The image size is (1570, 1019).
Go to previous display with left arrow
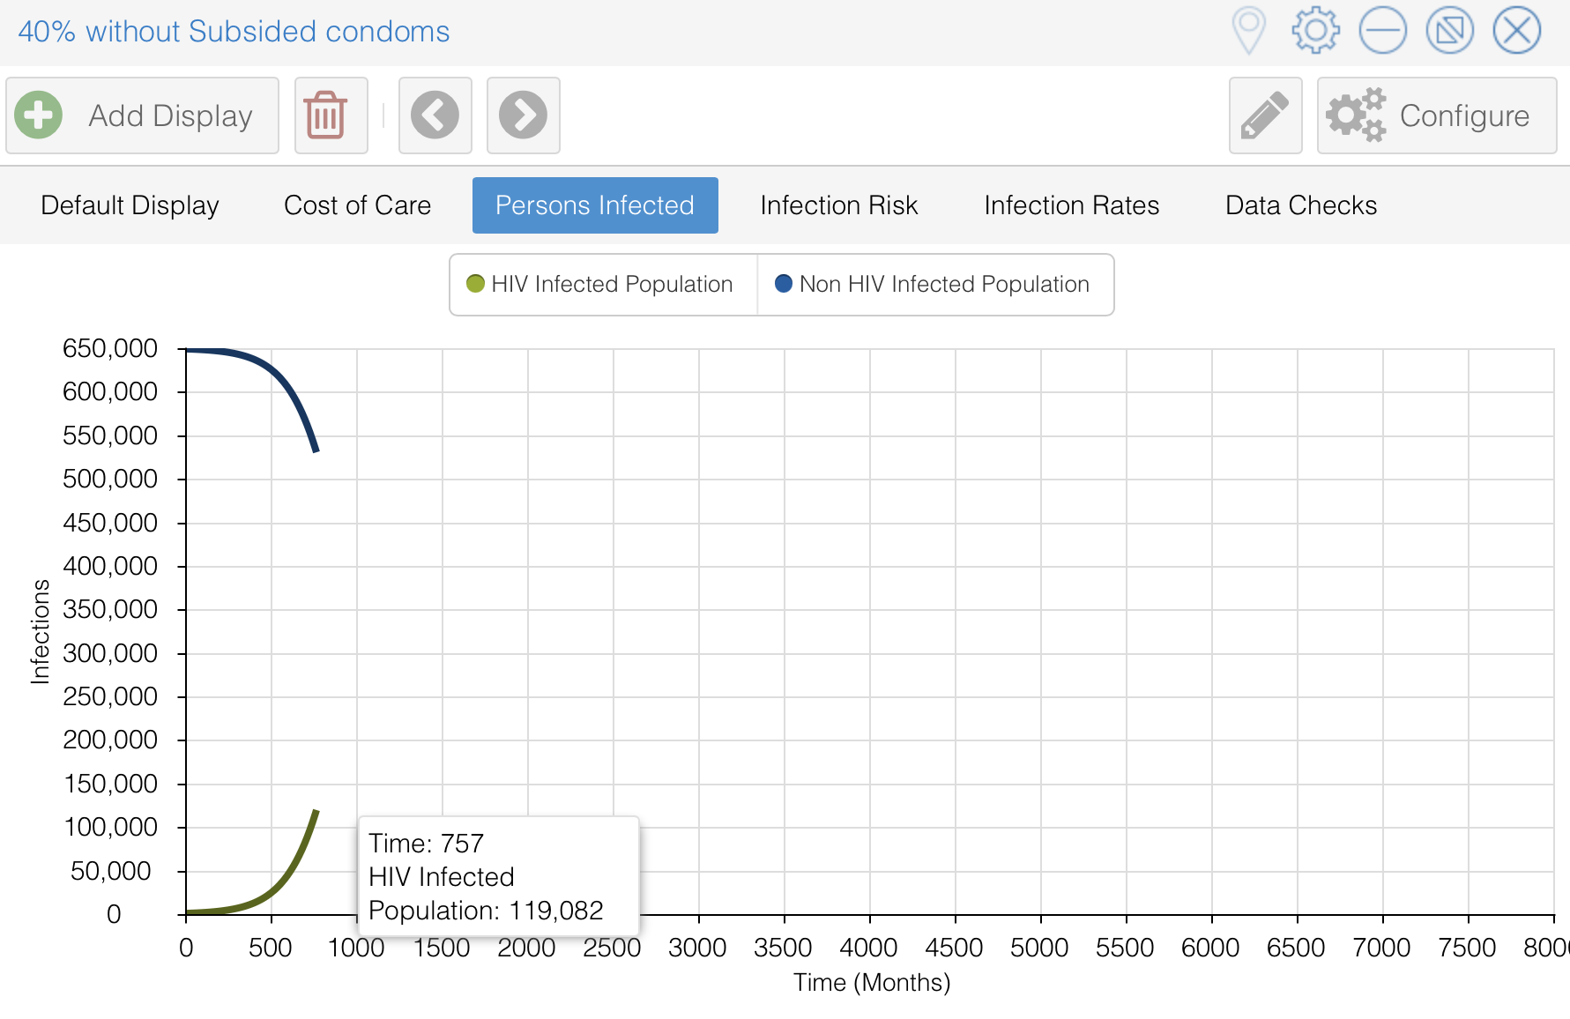(x=435, y=115)
